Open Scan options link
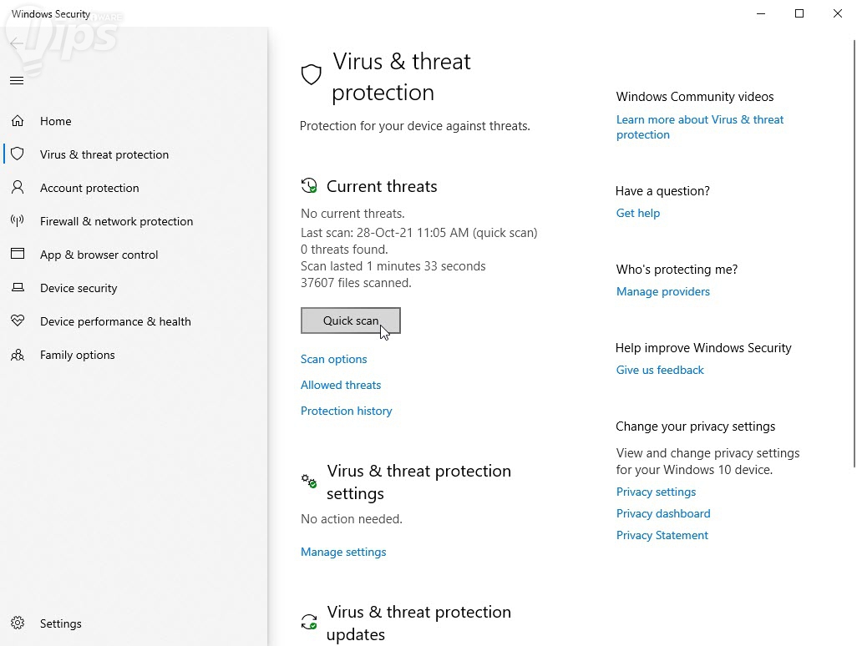This screenshot has height=646, width=857. pos(333,359)
